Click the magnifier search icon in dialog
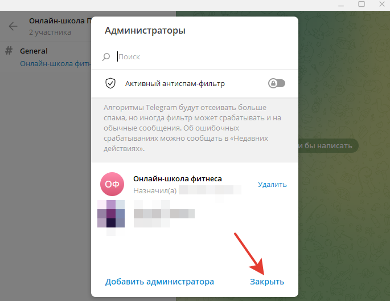 pyautogui.click(x=106, y=57)
